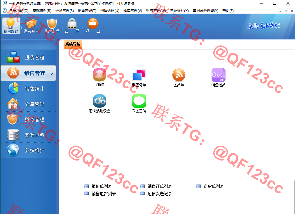Click icon beside 销售订单列表
This screenshot has height=214, width=295.
pyautogui.click(x=143, y=186)
